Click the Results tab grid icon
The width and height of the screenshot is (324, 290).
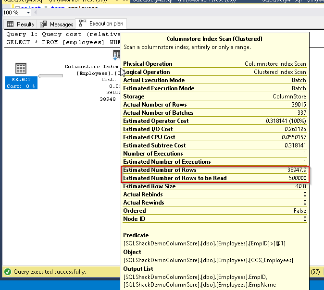10,24
